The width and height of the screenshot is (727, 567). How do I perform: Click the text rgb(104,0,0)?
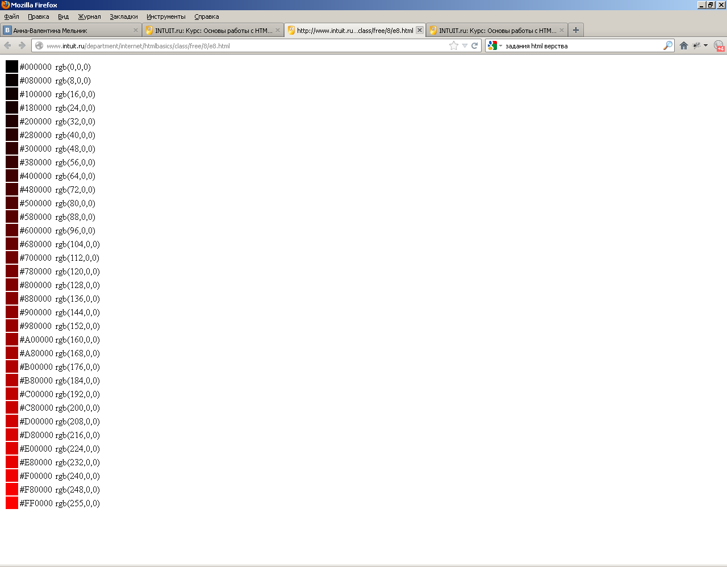click(77, 244)
